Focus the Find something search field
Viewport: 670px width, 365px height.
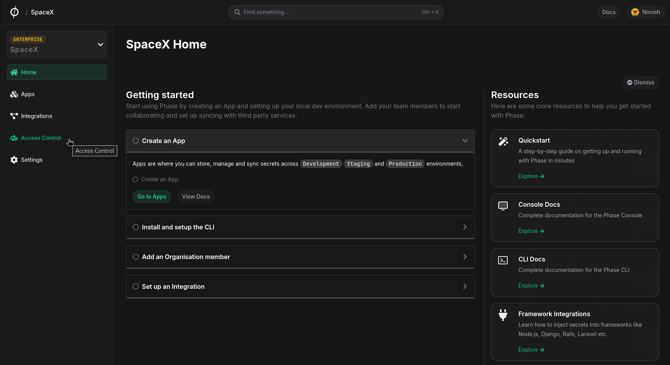tap(336, 12)
